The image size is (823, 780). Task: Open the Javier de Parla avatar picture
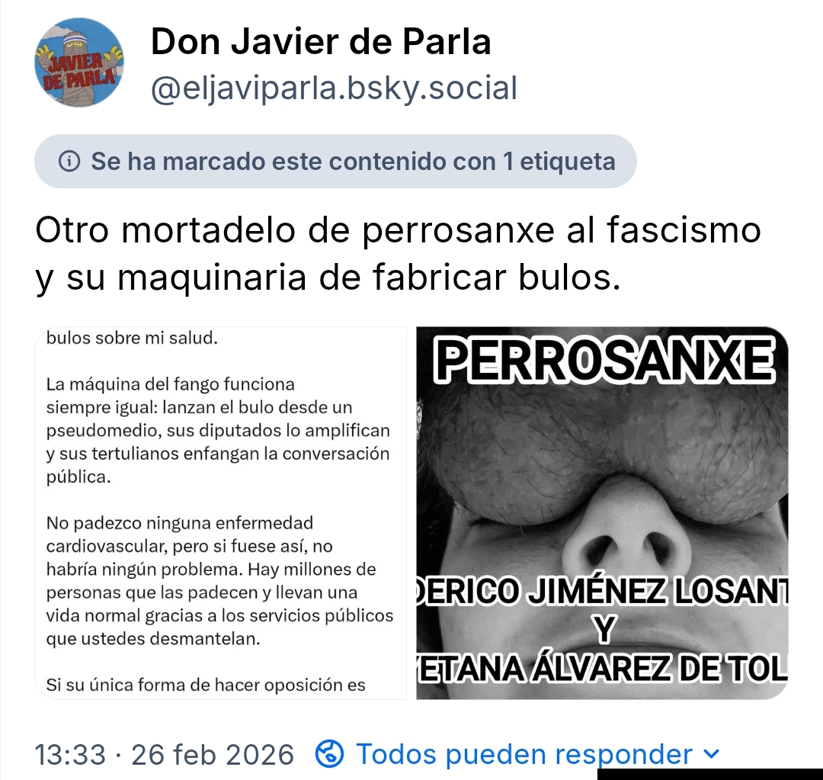[79, 63]
